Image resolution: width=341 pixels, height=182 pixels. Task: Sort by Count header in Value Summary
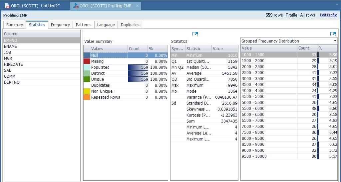[x=137, y=49]
